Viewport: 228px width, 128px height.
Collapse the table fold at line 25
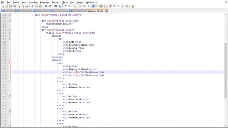tap(10, 33)
